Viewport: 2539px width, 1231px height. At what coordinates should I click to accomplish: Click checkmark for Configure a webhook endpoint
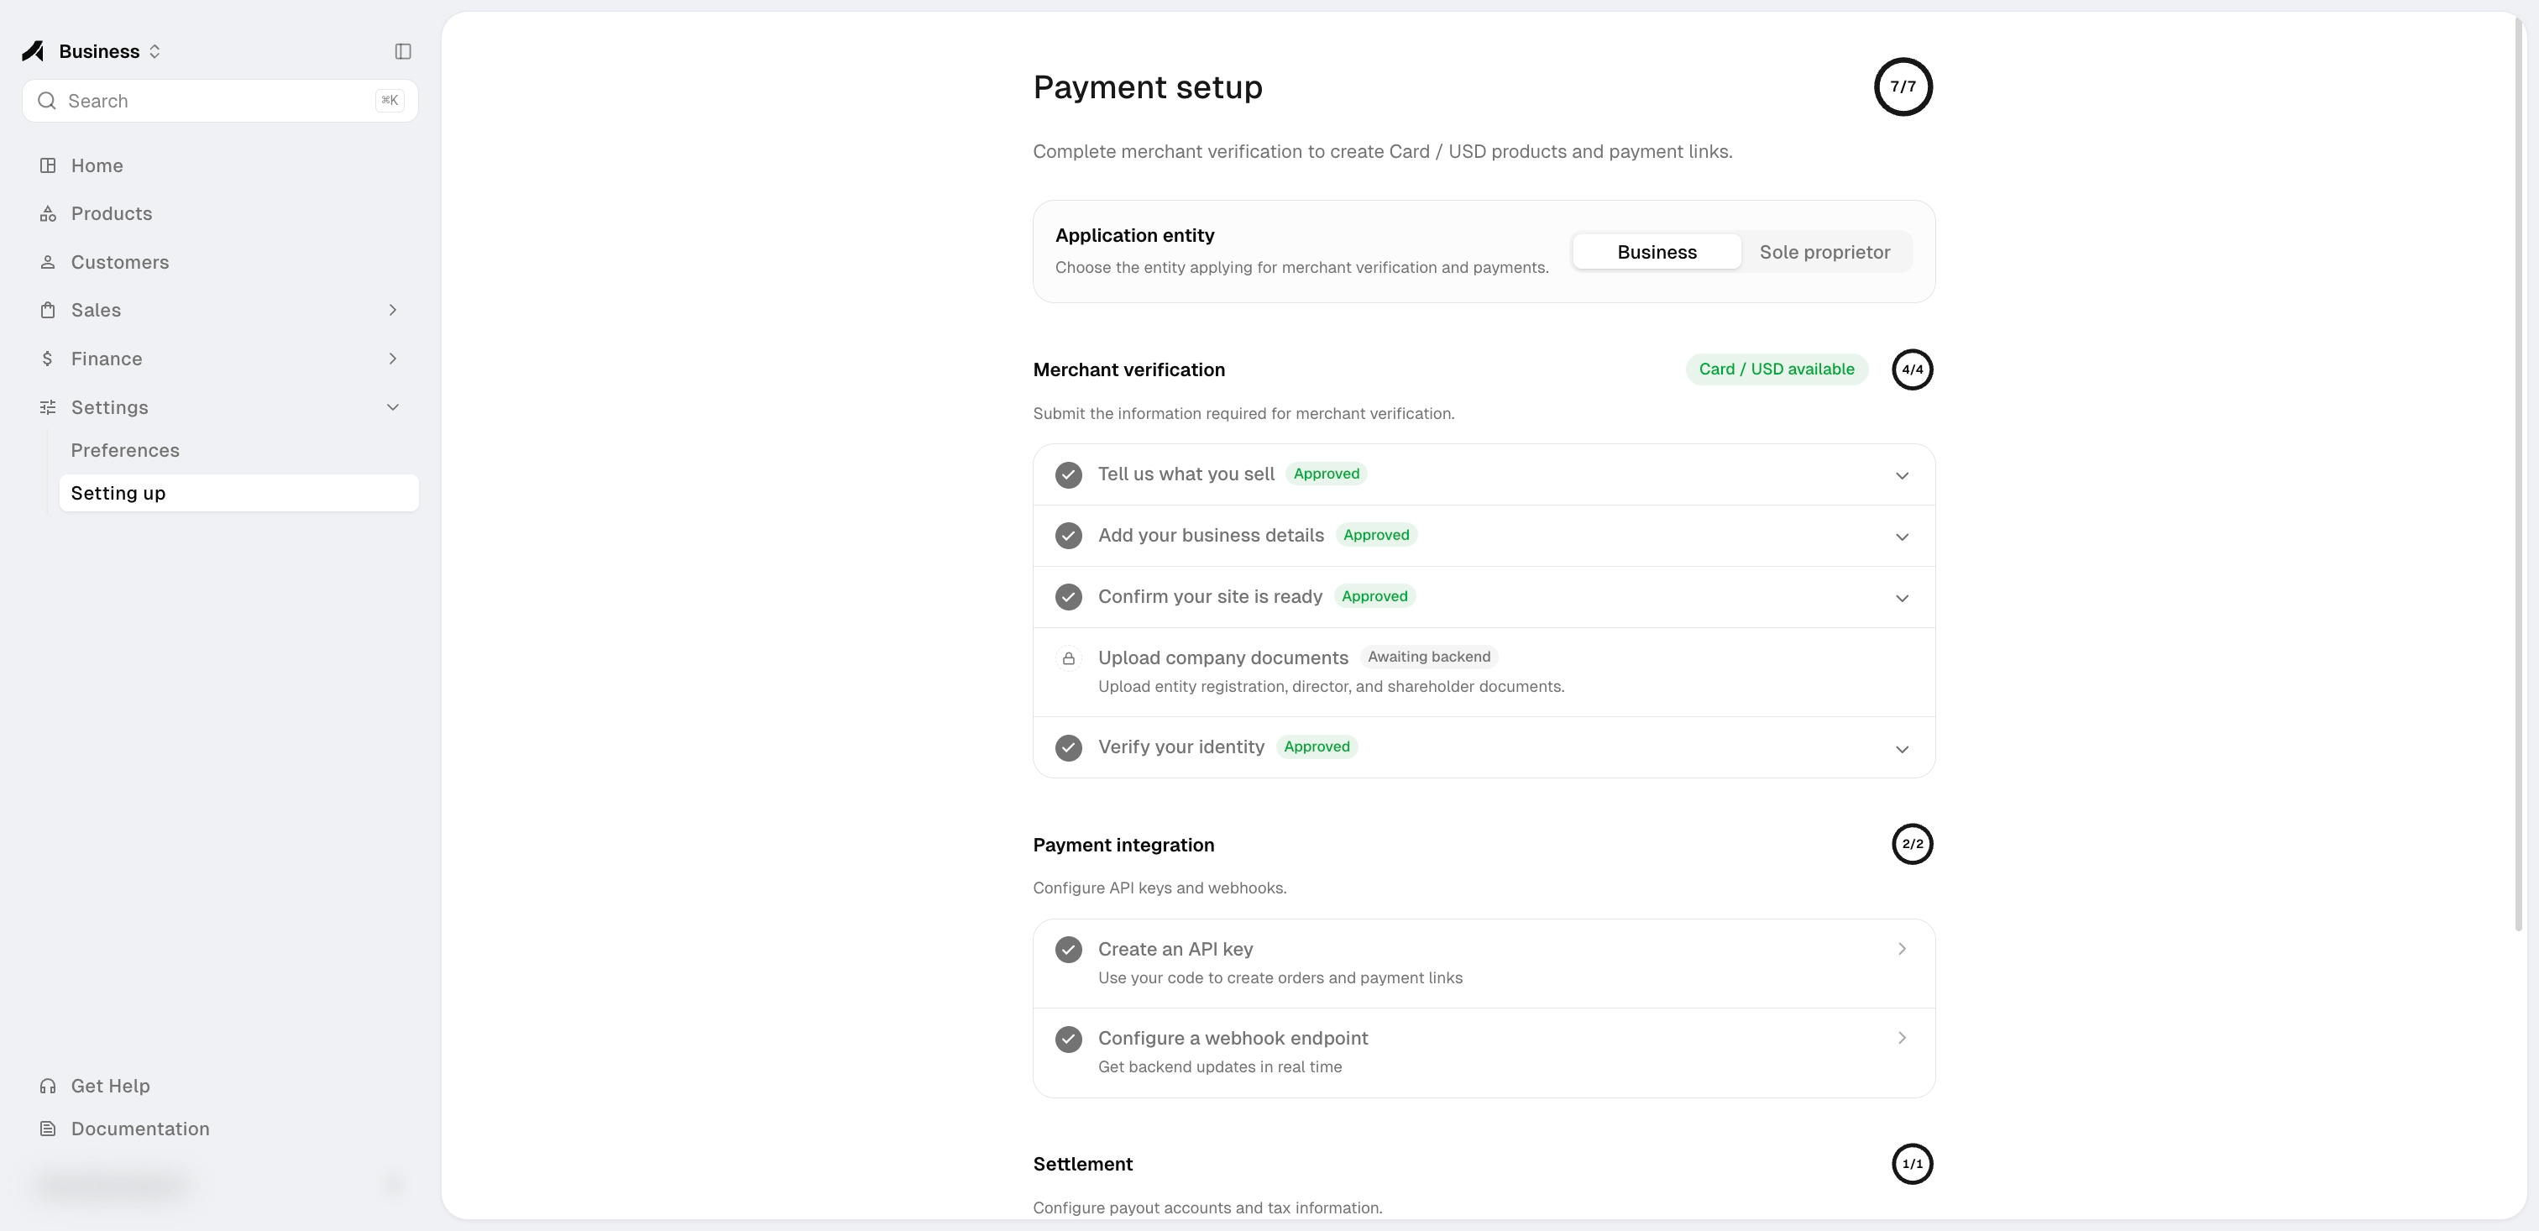point(1069,1039)
